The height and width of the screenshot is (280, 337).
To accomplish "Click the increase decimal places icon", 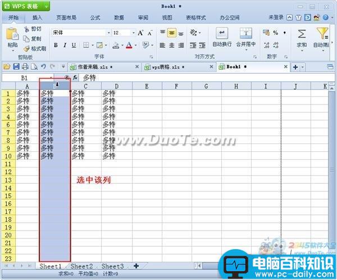I will (266, 45).
